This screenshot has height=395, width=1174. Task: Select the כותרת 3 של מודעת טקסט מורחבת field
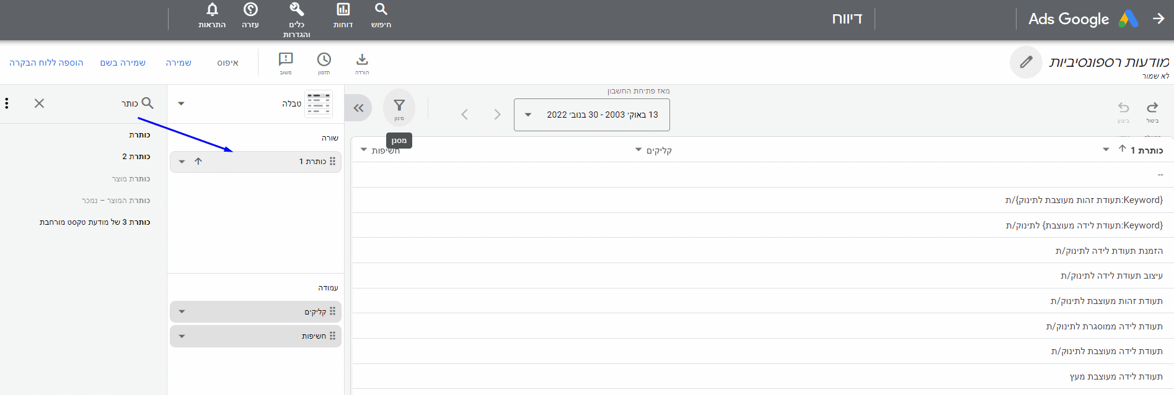pyautogui.click(x=95, y=222)
